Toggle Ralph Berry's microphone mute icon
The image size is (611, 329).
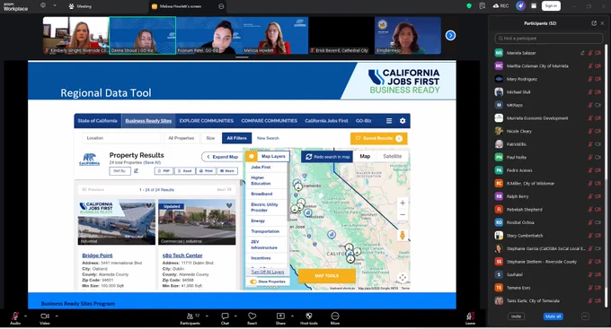[590, 196]
